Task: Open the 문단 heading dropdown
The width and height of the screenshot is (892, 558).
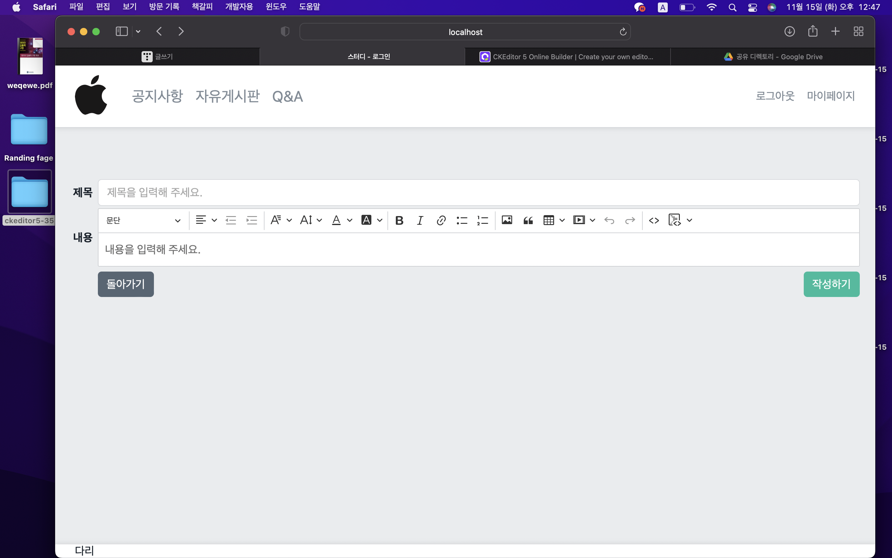Action: [x=143, y=220]
